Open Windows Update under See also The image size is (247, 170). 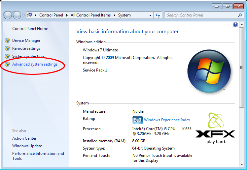27,146
